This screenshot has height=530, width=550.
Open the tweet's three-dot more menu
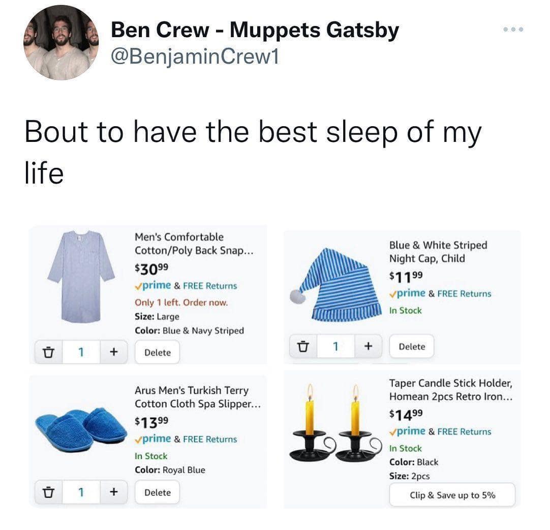pyautogui.click(x=512, y=30)
